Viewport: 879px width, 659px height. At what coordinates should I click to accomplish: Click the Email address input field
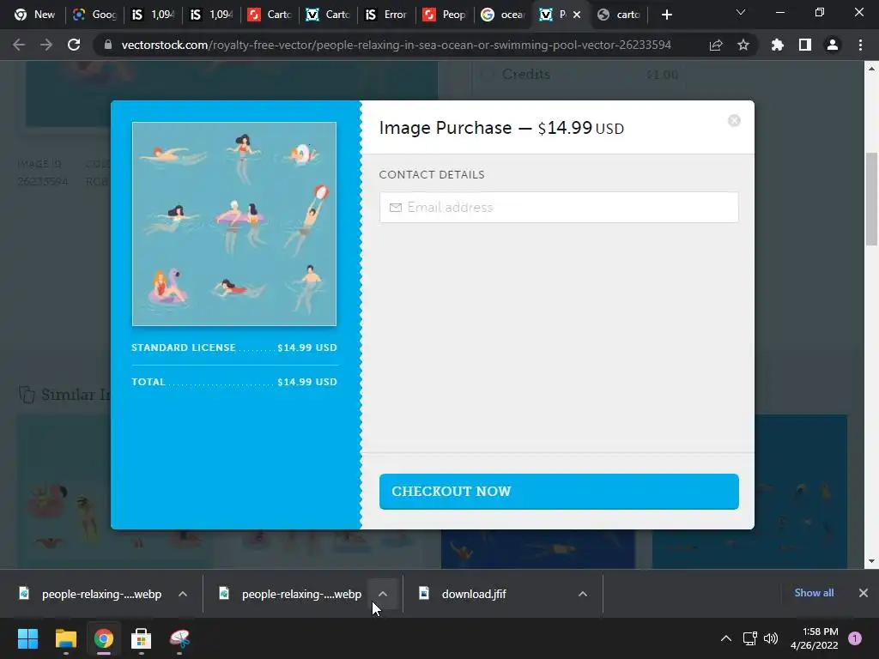tap(559, 208)
